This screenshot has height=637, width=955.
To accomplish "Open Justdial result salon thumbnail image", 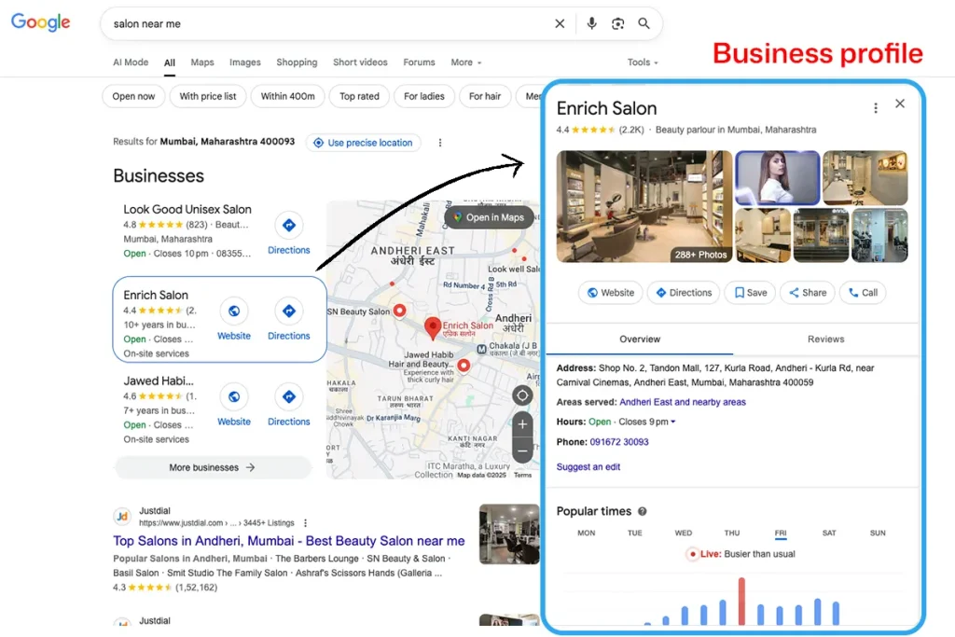I will [x=509, y=534].
